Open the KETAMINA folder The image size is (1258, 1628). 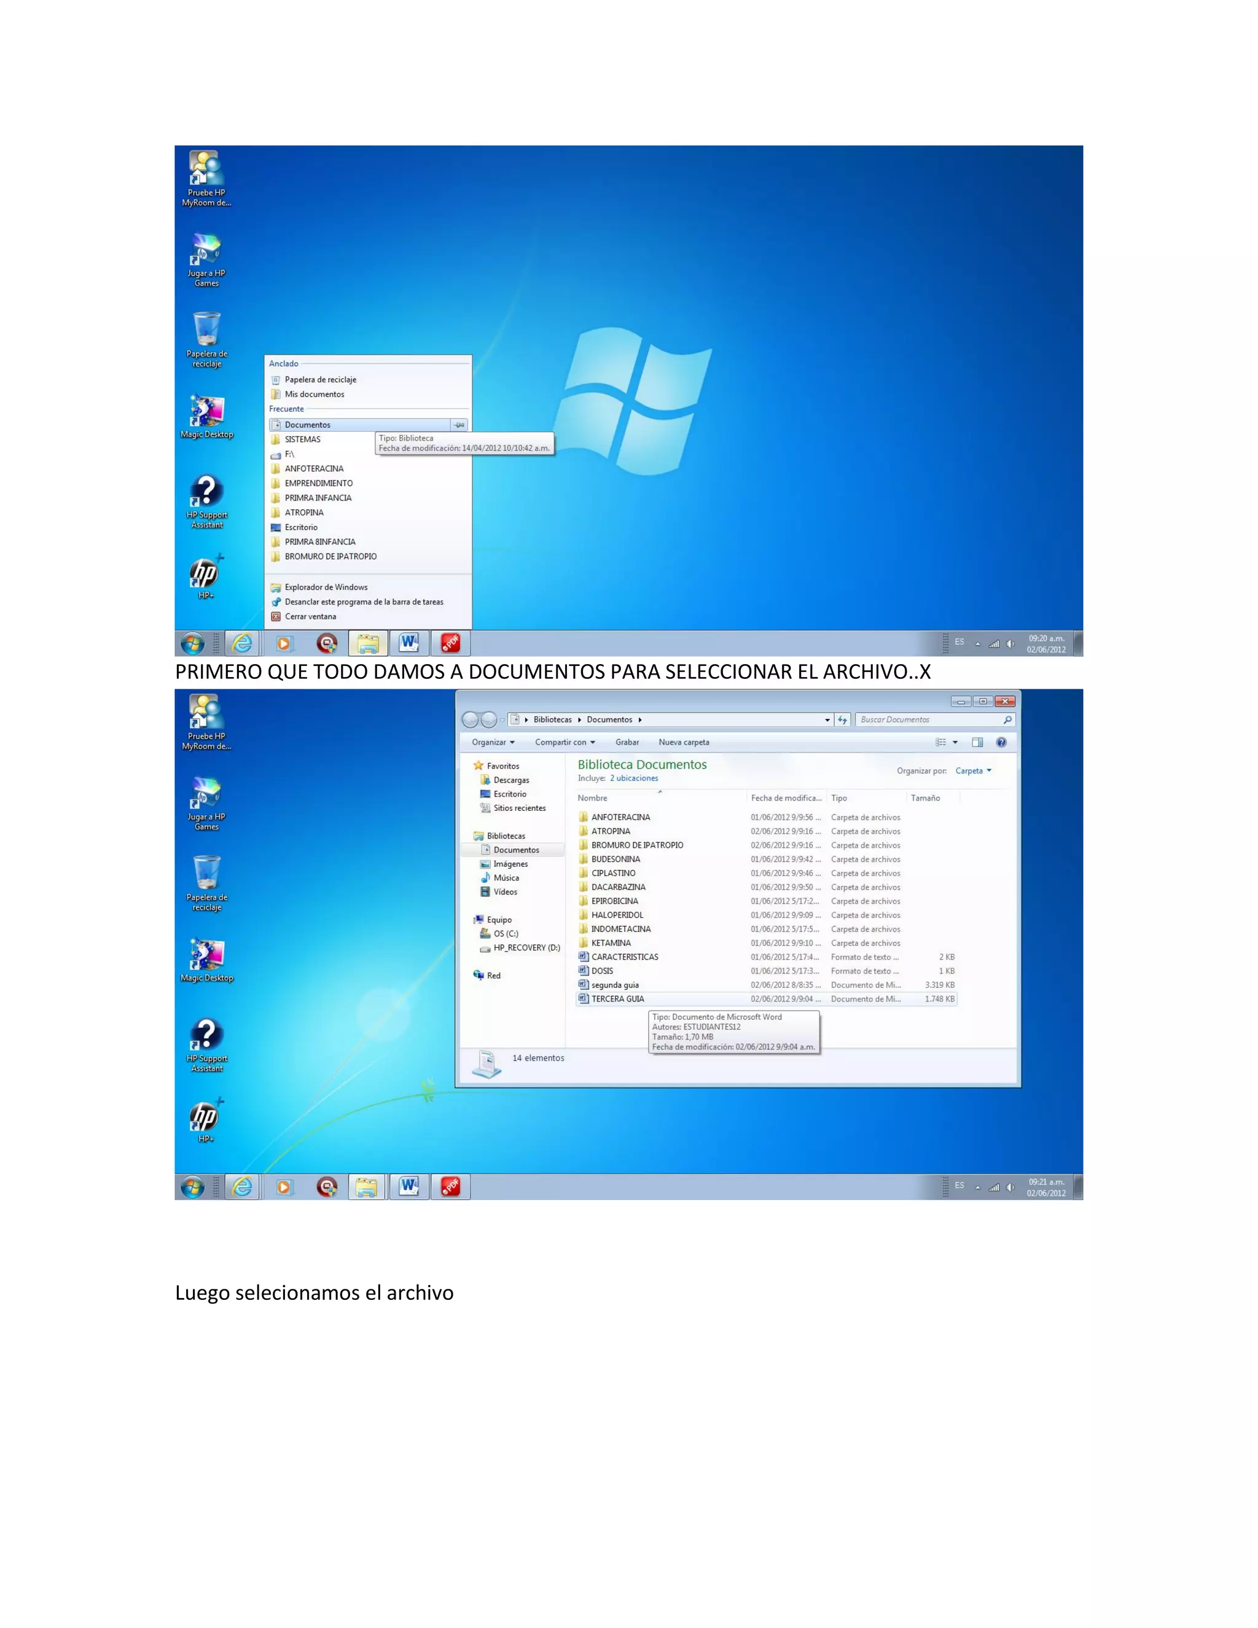pyautogui.click(x=611, y=943)
